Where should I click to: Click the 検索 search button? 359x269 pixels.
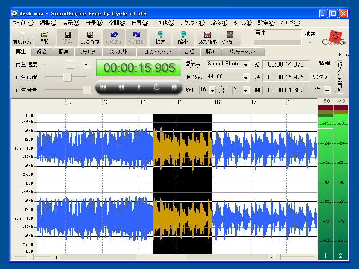click(310, 34)
